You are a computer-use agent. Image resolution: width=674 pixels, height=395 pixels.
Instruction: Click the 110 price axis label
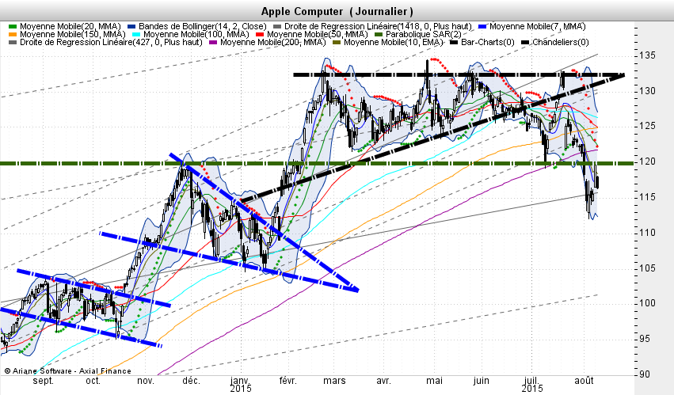click(647, 233)
